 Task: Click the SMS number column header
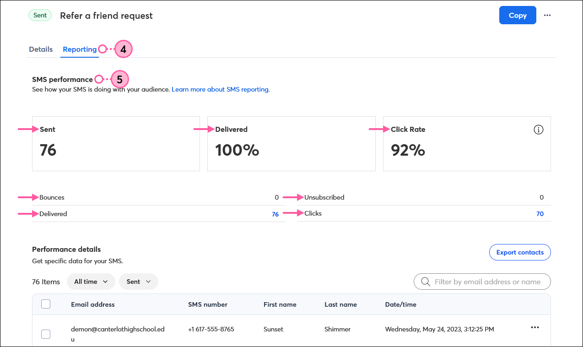[x=208, y=304]
